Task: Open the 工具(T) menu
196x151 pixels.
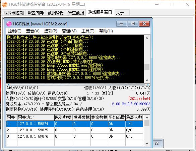Action: [x=88, y=31]
